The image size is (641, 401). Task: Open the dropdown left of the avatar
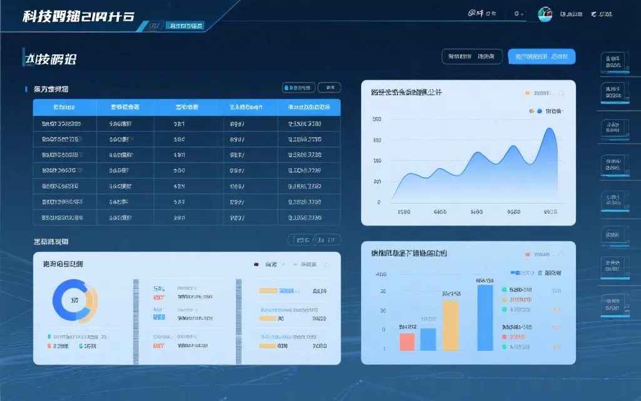tap(519, 13)
